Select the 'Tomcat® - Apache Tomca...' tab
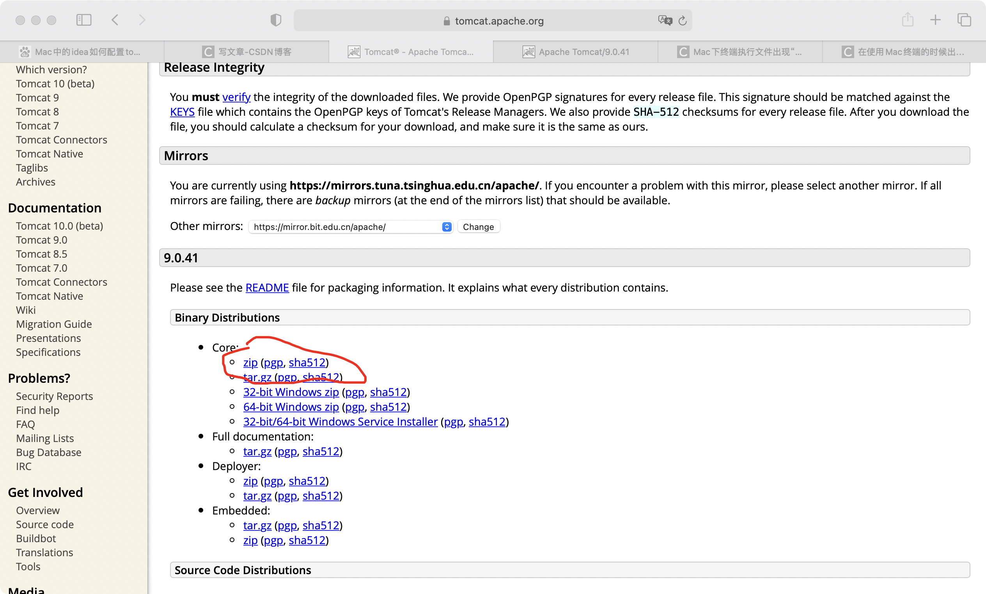 pyautogui.click(x=411, y=52)
